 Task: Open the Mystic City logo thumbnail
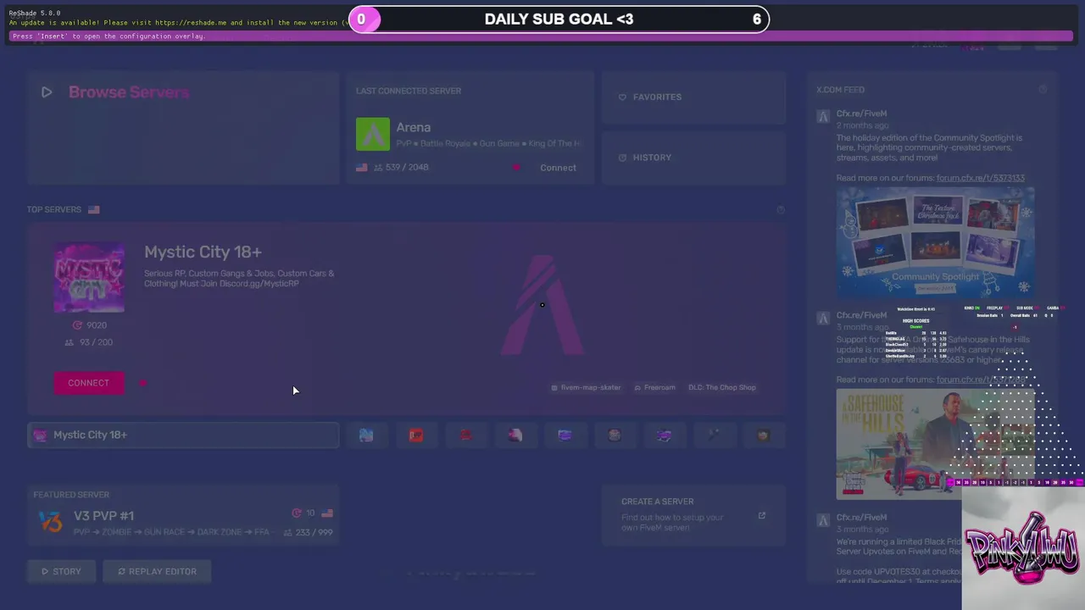click(x=89, y=278)
